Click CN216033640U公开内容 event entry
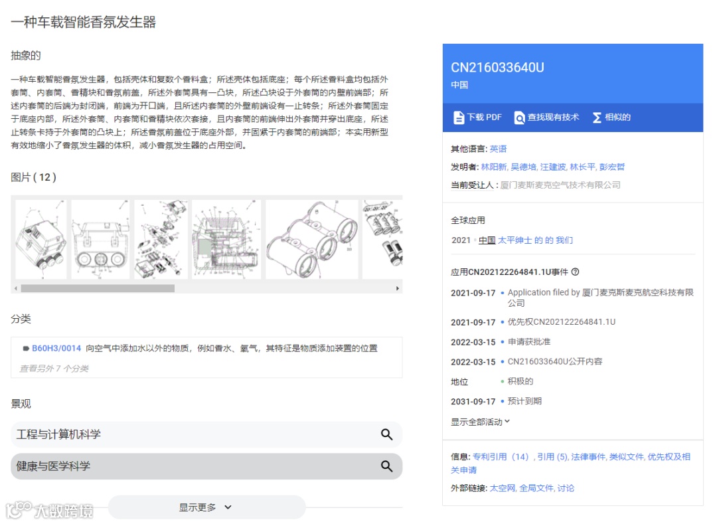 click(x=554, y=362)
